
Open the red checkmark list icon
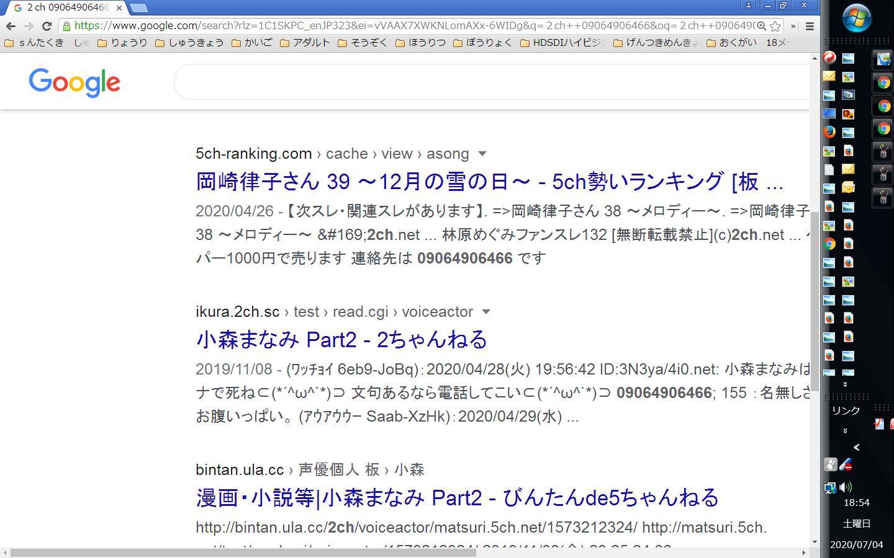coord(878,424)
